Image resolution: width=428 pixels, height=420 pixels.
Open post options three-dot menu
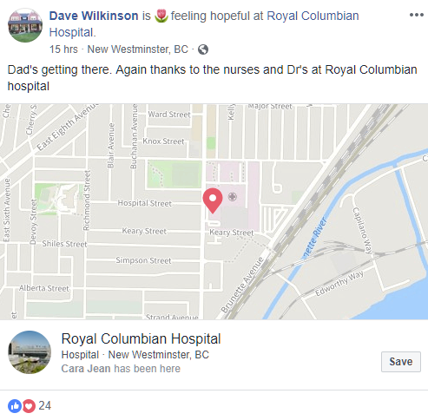coord(417,15)
